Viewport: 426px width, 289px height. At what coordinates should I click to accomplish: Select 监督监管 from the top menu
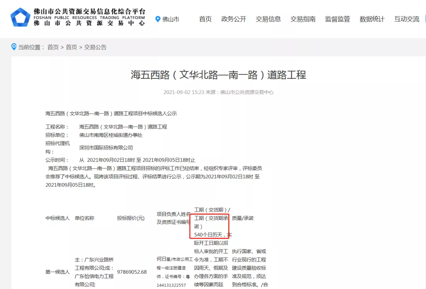click(x=337, y=19)
